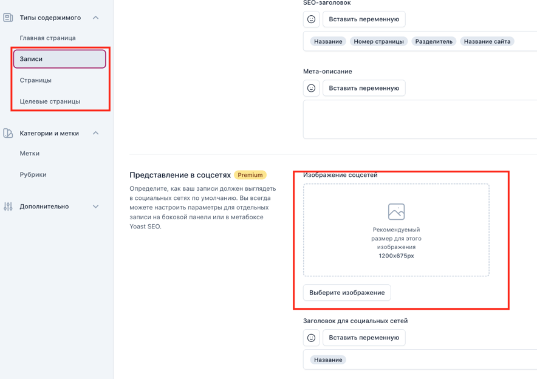Click the categories and tags icon

coord(8,133)
